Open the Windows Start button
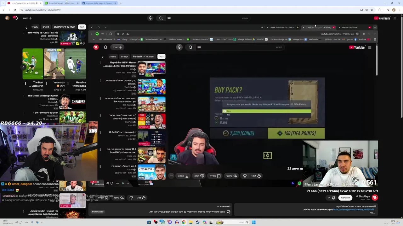 253,222
